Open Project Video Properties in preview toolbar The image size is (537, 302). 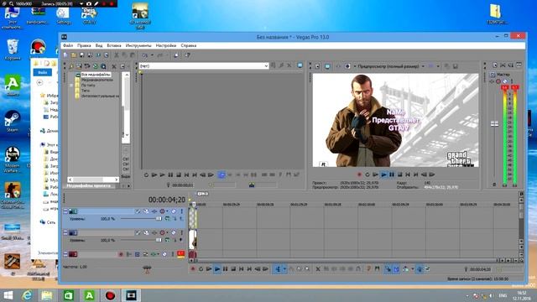pyautogui.click(x=317, y=66)
